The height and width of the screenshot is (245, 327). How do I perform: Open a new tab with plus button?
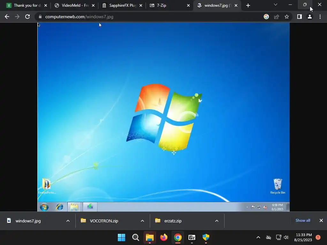[x=248, y=5]
